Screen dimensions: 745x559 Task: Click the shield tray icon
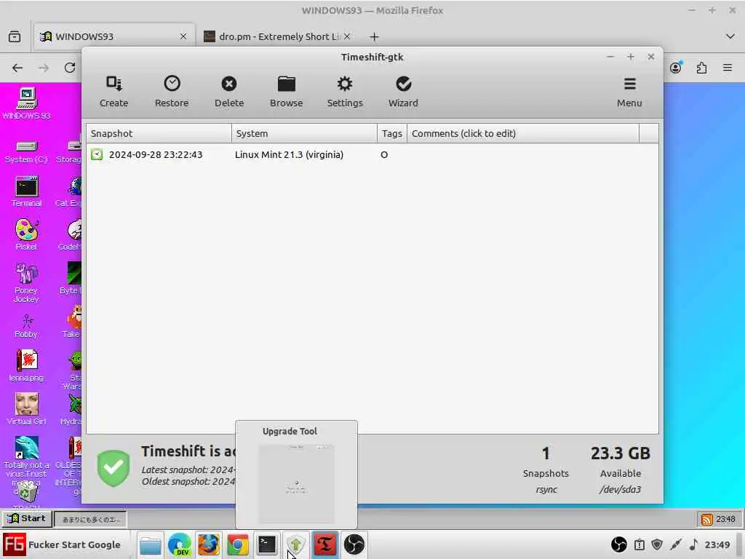click(x=657, y=544)
